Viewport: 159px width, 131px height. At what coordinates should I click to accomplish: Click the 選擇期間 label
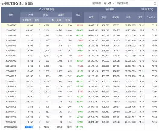(97, 3)
